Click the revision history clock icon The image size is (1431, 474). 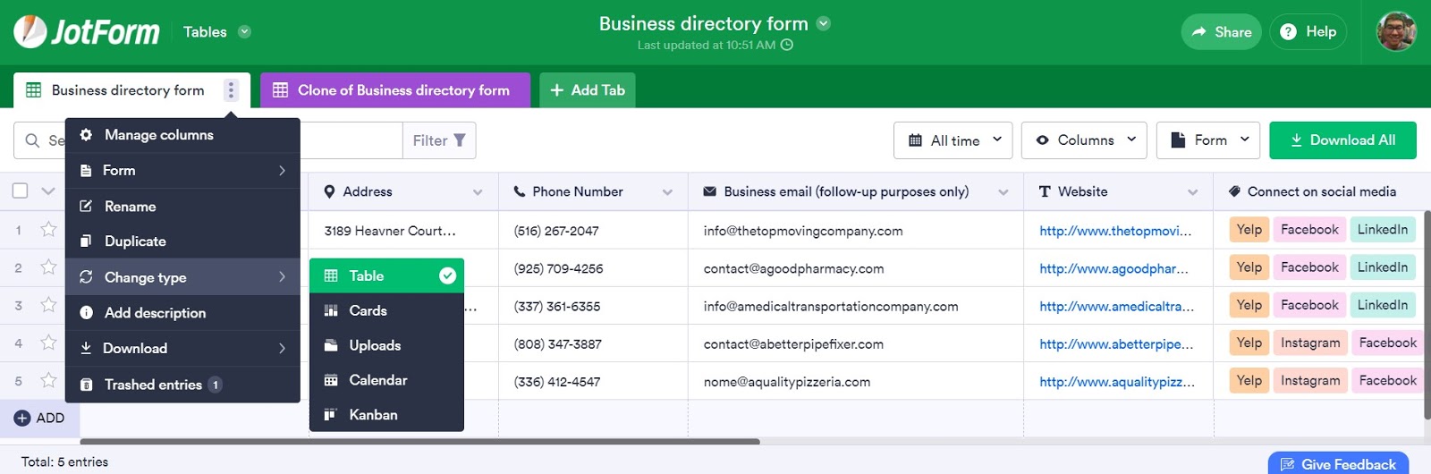point(787,45)
